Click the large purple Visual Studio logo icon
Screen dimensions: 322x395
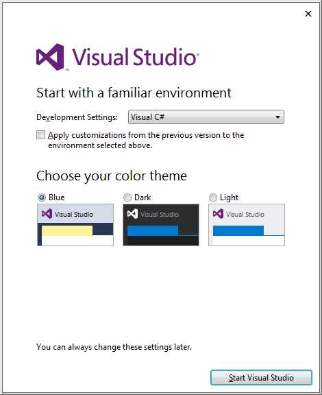pyautogui.click(x=50, y=57)
